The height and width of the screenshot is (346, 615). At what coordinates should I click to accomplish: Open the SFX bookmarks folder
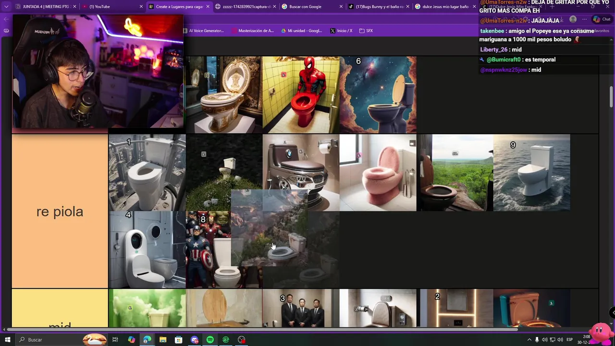pos(366,31)
